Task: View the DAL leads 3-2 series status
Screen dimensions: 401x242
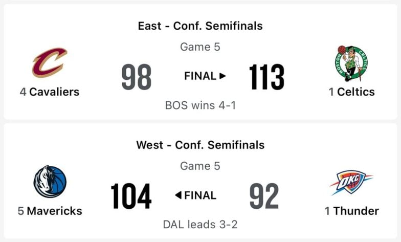Action: [x=201, y=225]
